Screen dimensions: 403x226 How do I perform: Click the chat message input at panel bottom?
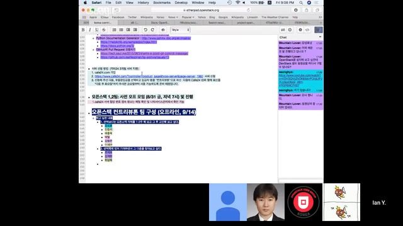click(301, 181)
